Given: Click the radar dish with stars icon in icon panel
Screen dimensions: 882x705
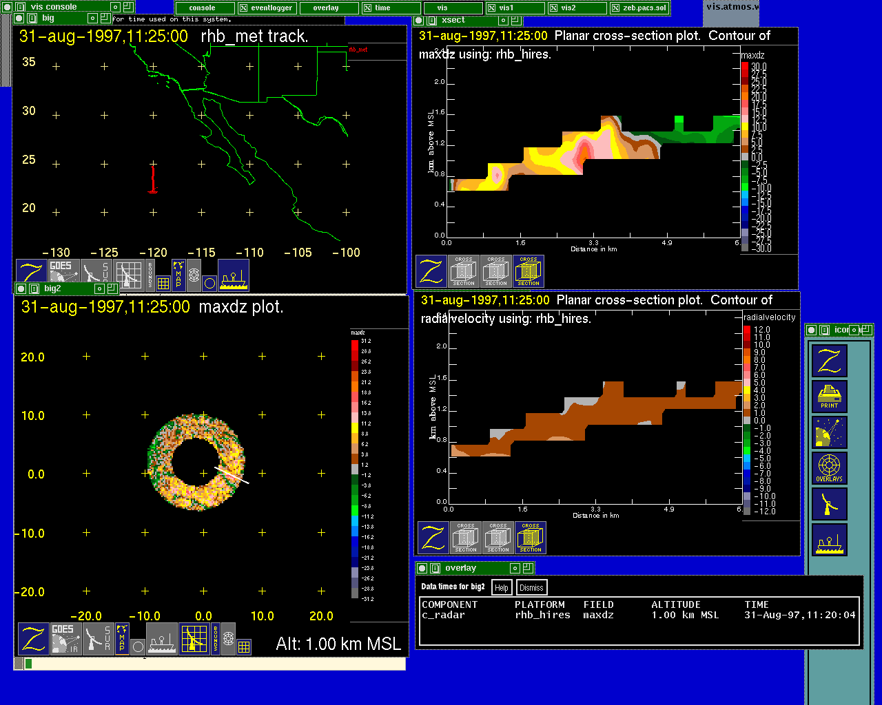Looking at the screenshot, I should click(830, 432).
